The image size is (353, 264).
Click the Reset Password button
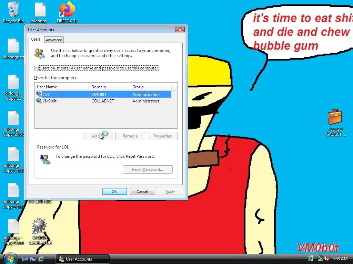coord(148,169)
